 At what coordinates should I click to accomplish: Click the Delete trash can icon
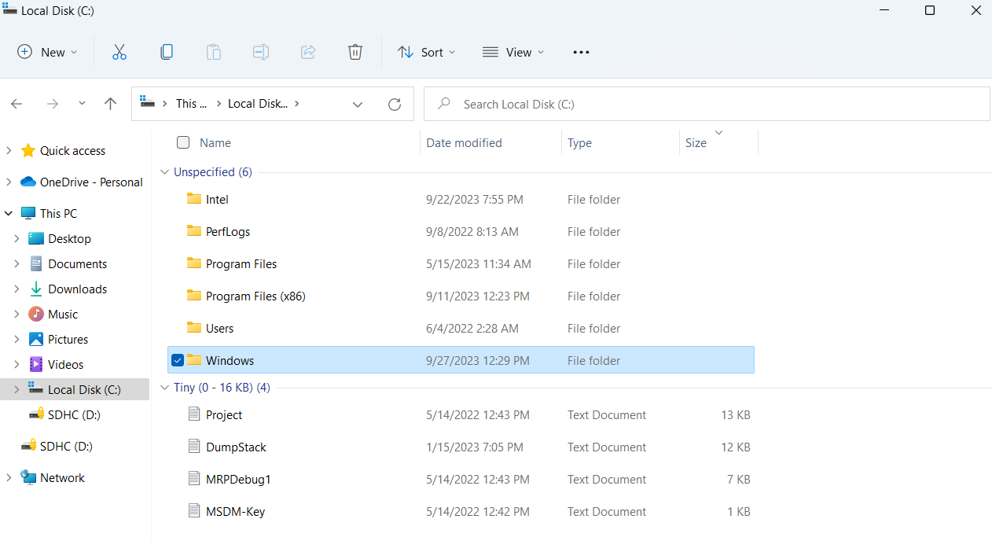click(355, 52)
